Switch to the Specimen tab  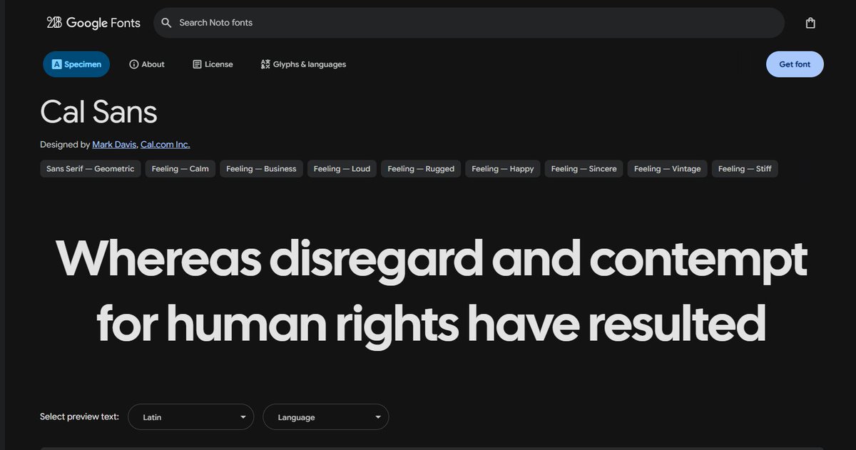click(x=76, y=64)
